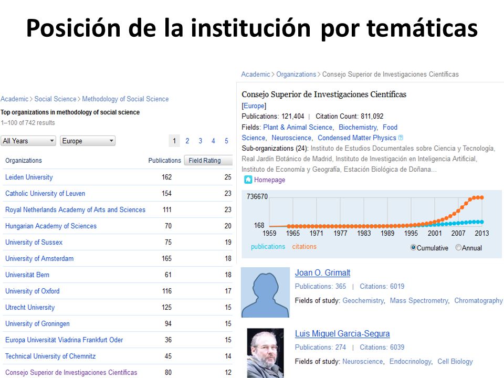504x378 pixels.
Task: Go to results page 4
Action: click(x=213, y=141)
